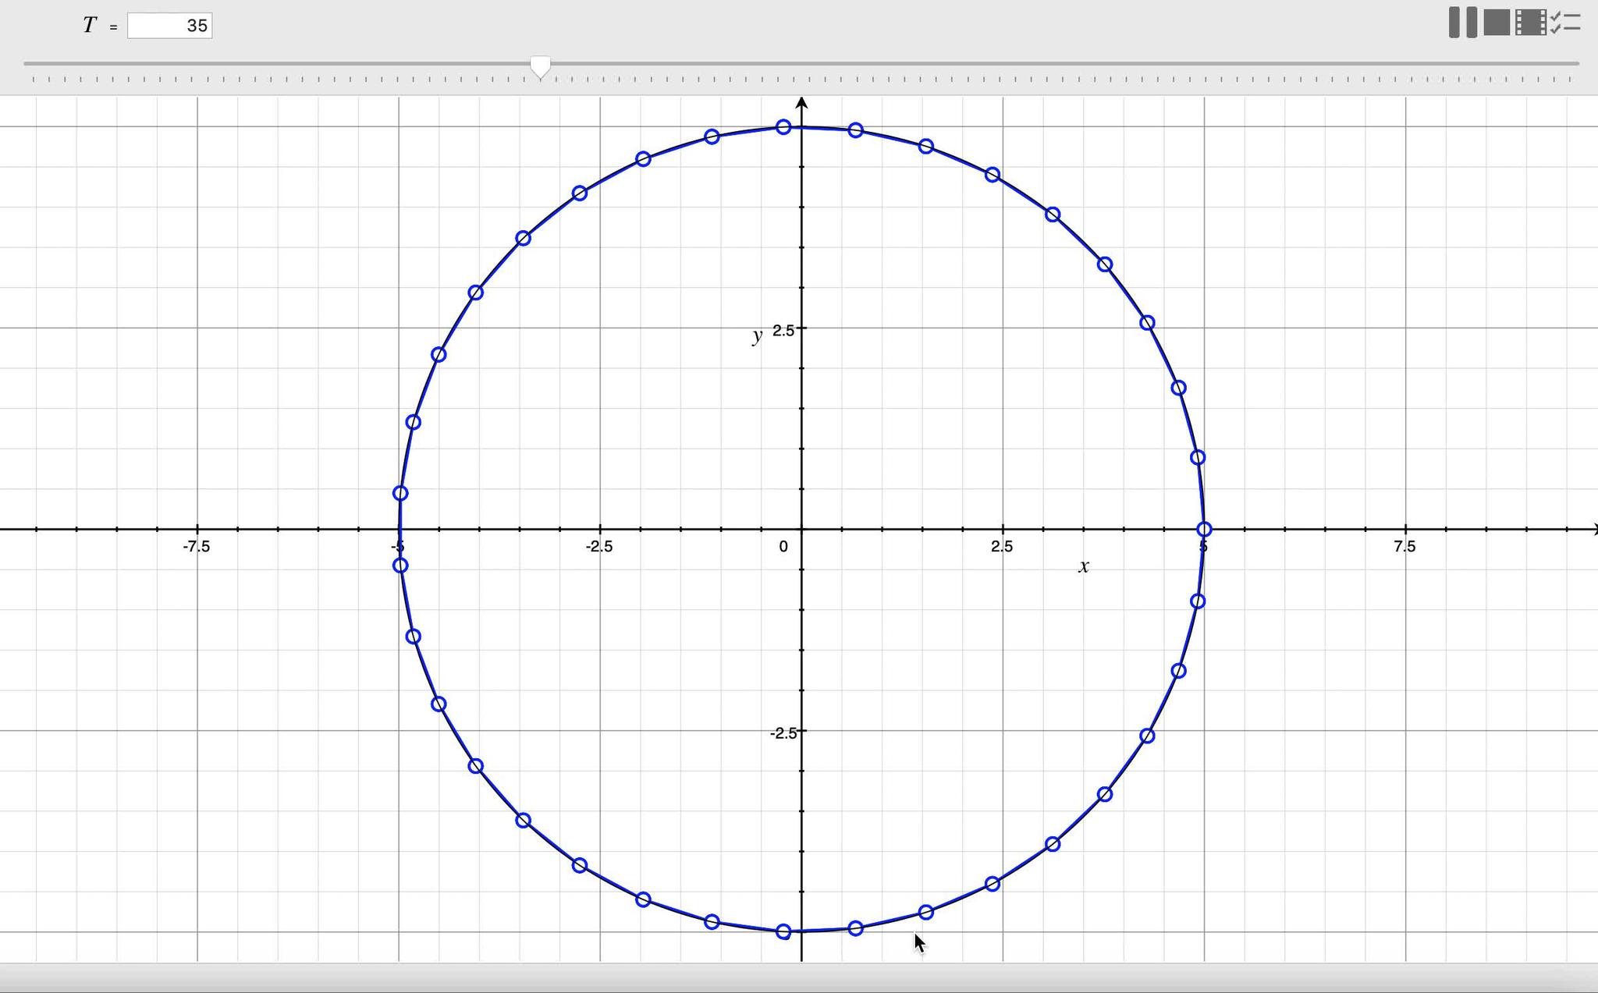This screenshot has height=993, width=1598.
Task: Click the origin label 0
Action: point(783,547)
